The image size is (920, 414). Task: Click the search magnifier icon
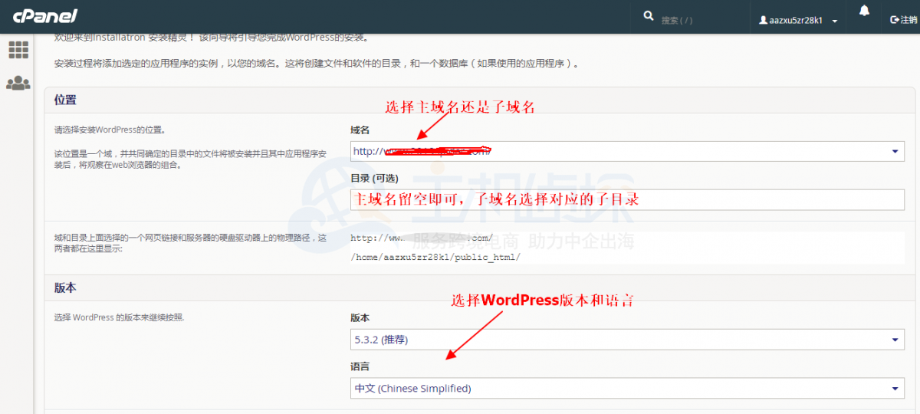[x=649, y=15]
